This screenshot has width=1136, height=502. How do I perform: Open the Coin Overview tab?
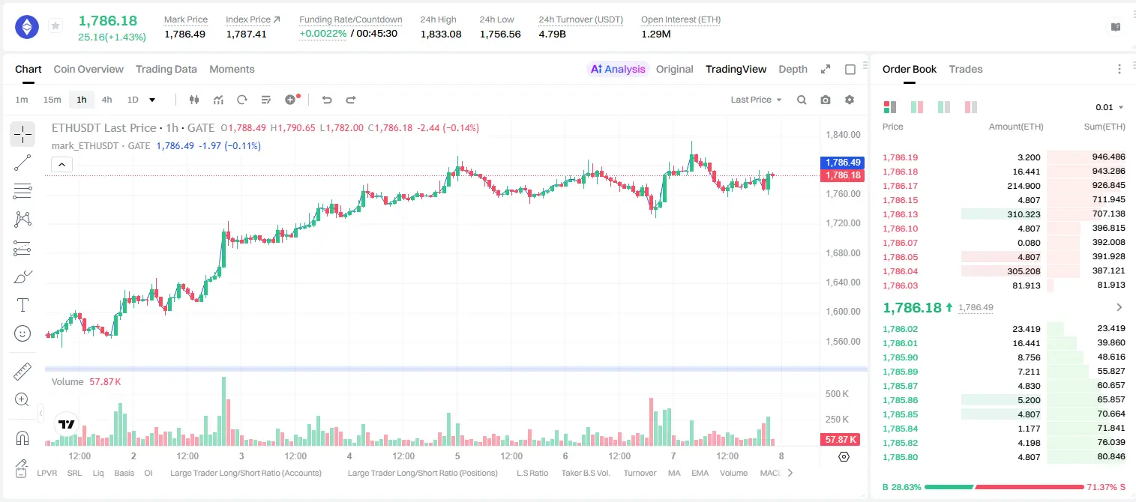[88, 69]
